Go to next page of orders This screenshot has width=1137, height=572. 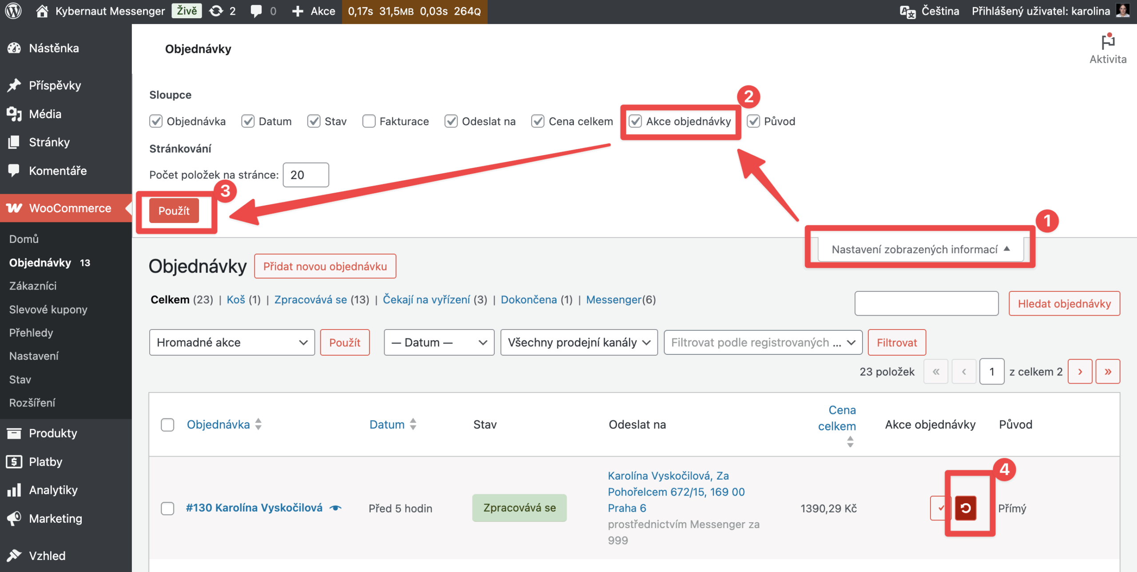click(x=1080, y=372)
